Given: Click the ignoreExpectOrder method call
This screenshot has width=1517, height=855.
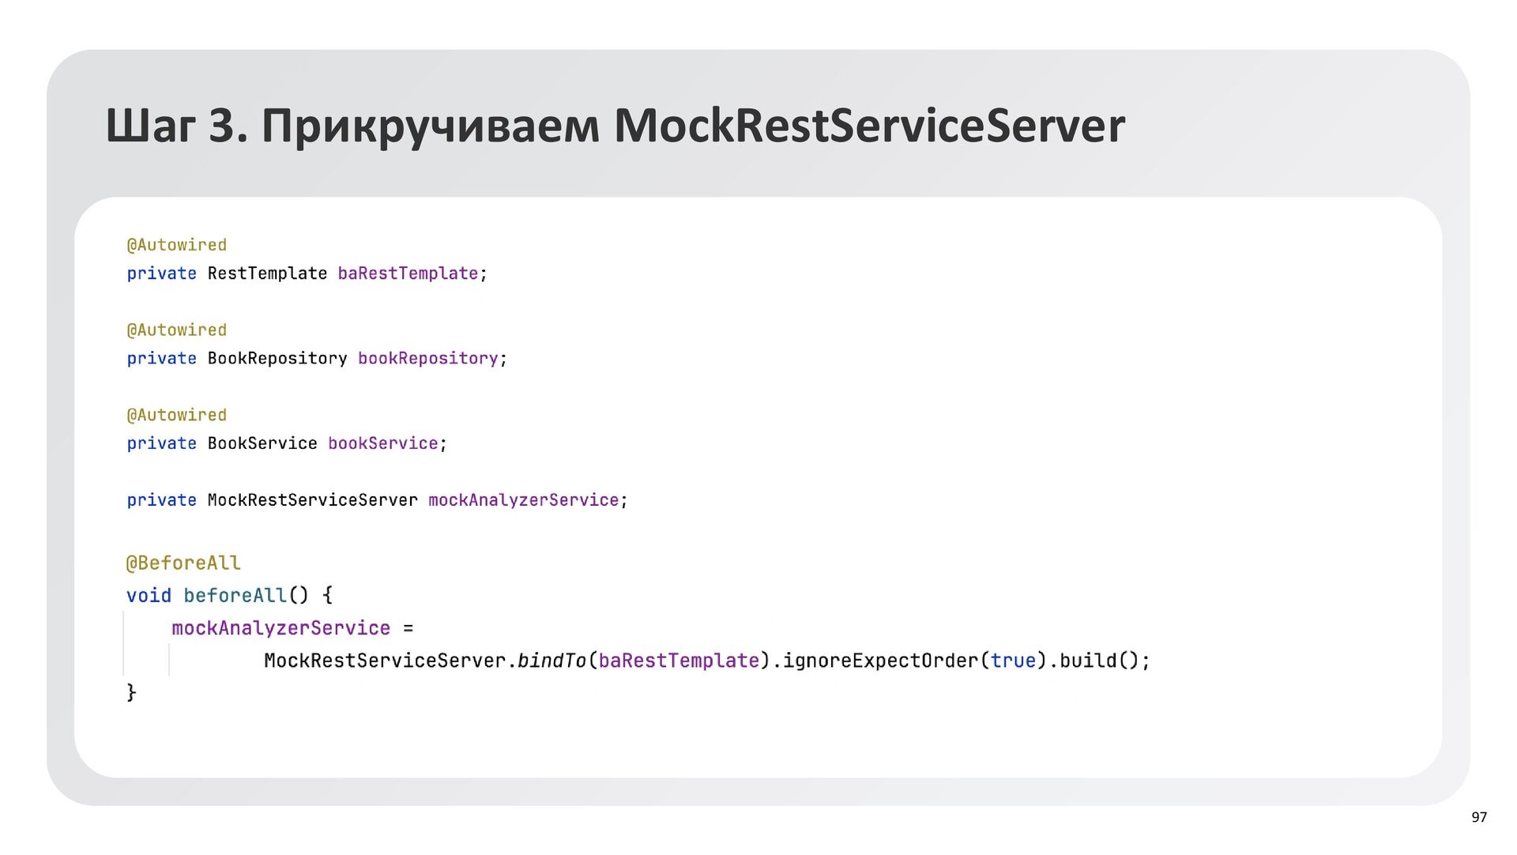Looking at the screenshot, I should pyautogui.click(x=880, y=661).
